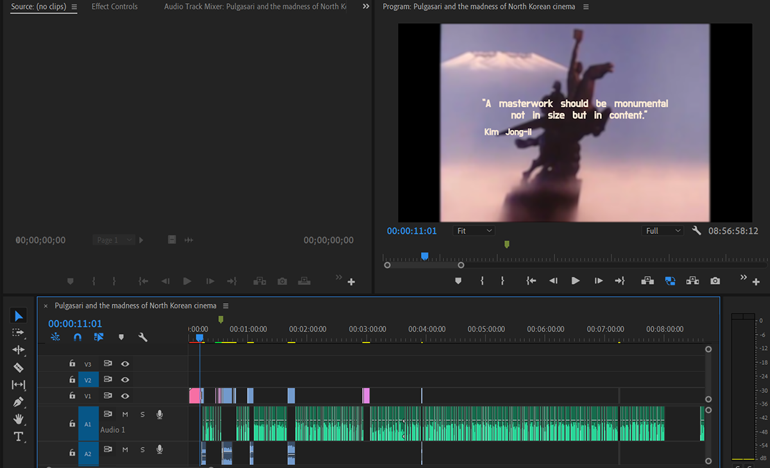
Task: Hide track V1 with eye icon
Action: click(x=125, y=396)
